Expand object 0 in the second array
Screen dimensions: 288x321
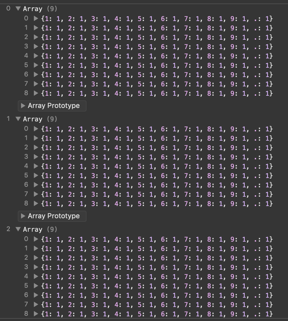tap(36, 129)
